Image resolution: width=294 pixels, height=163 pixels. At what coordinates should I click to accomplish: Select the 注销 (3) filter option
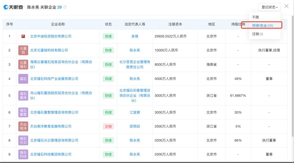point(257,34)
